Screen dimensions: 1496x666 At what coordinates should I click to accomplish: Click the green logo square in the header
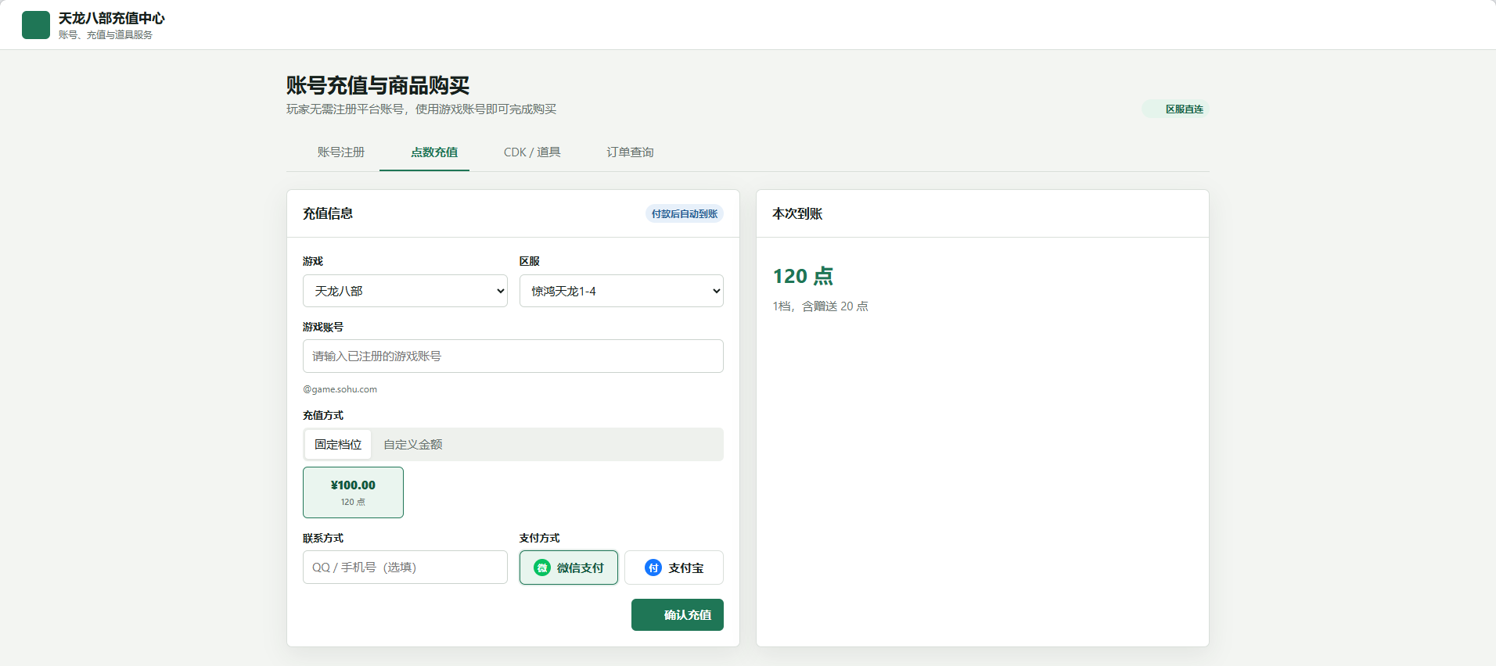coord(36,25)
